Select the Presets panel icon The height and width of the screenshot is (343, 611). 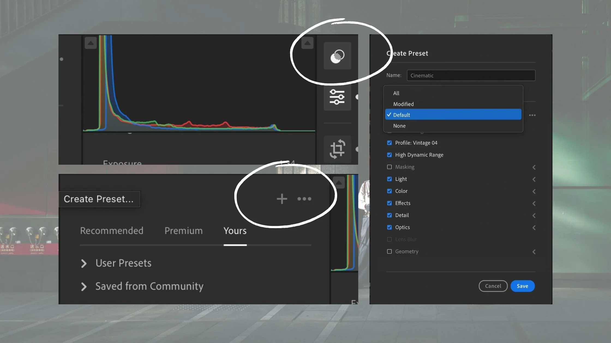pyautogui.click(x=337, y=56)
